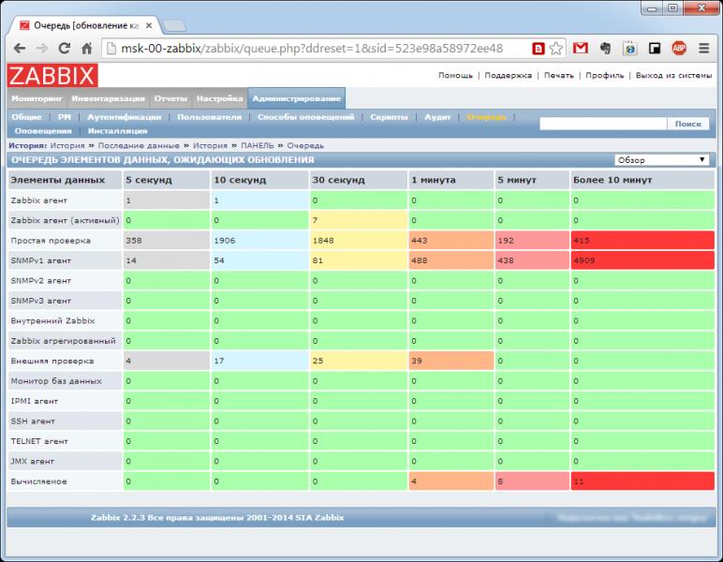Open the browser home page icon
The image size is (723, 562).
pos(87,48)
